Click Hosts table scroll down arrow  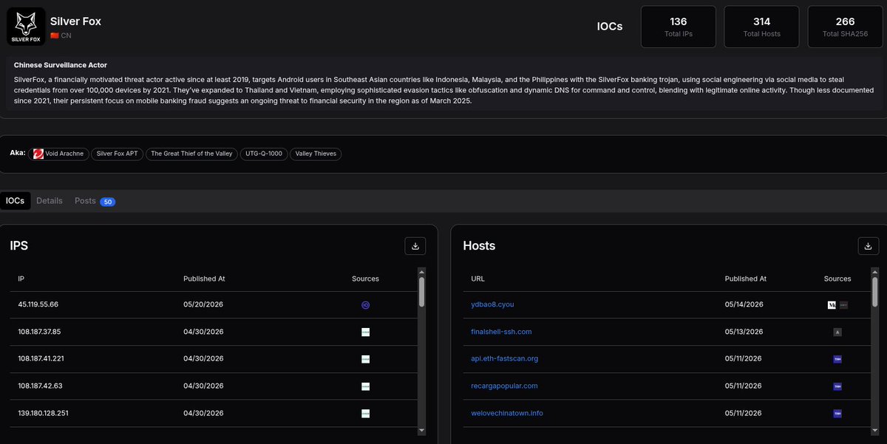tap(875, 430)
